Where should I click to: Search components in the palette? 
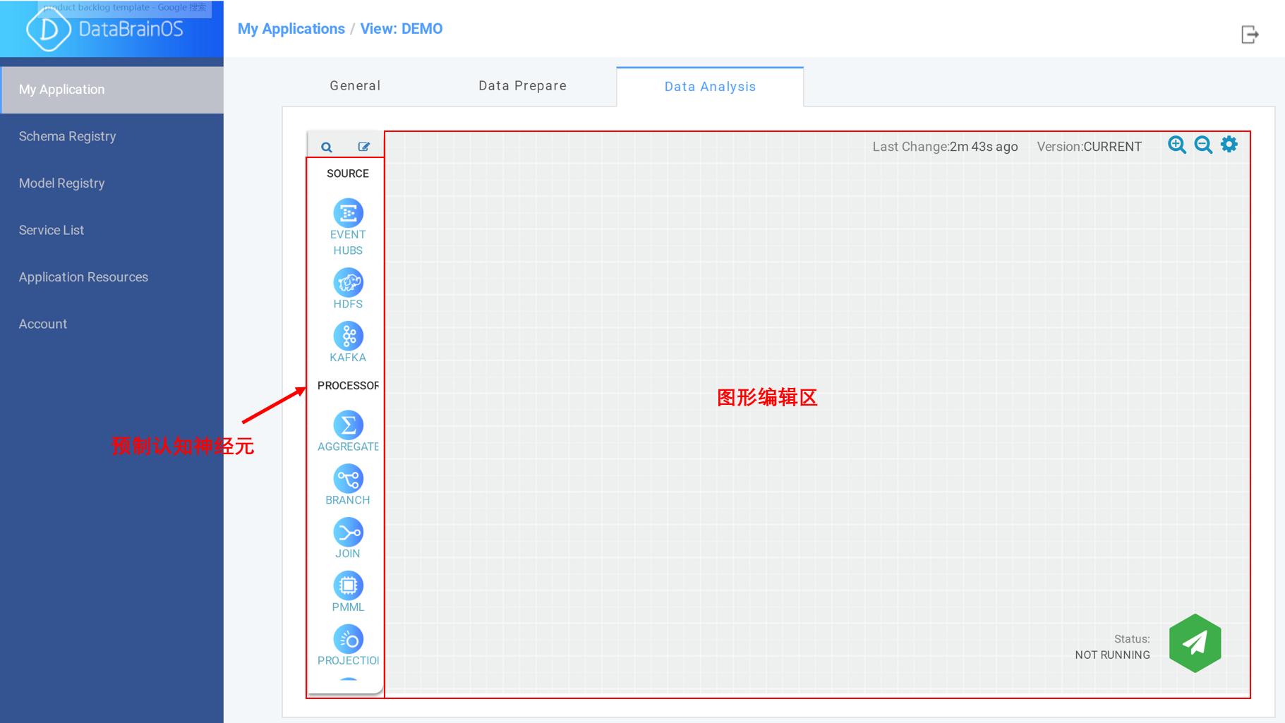point(327,147)
